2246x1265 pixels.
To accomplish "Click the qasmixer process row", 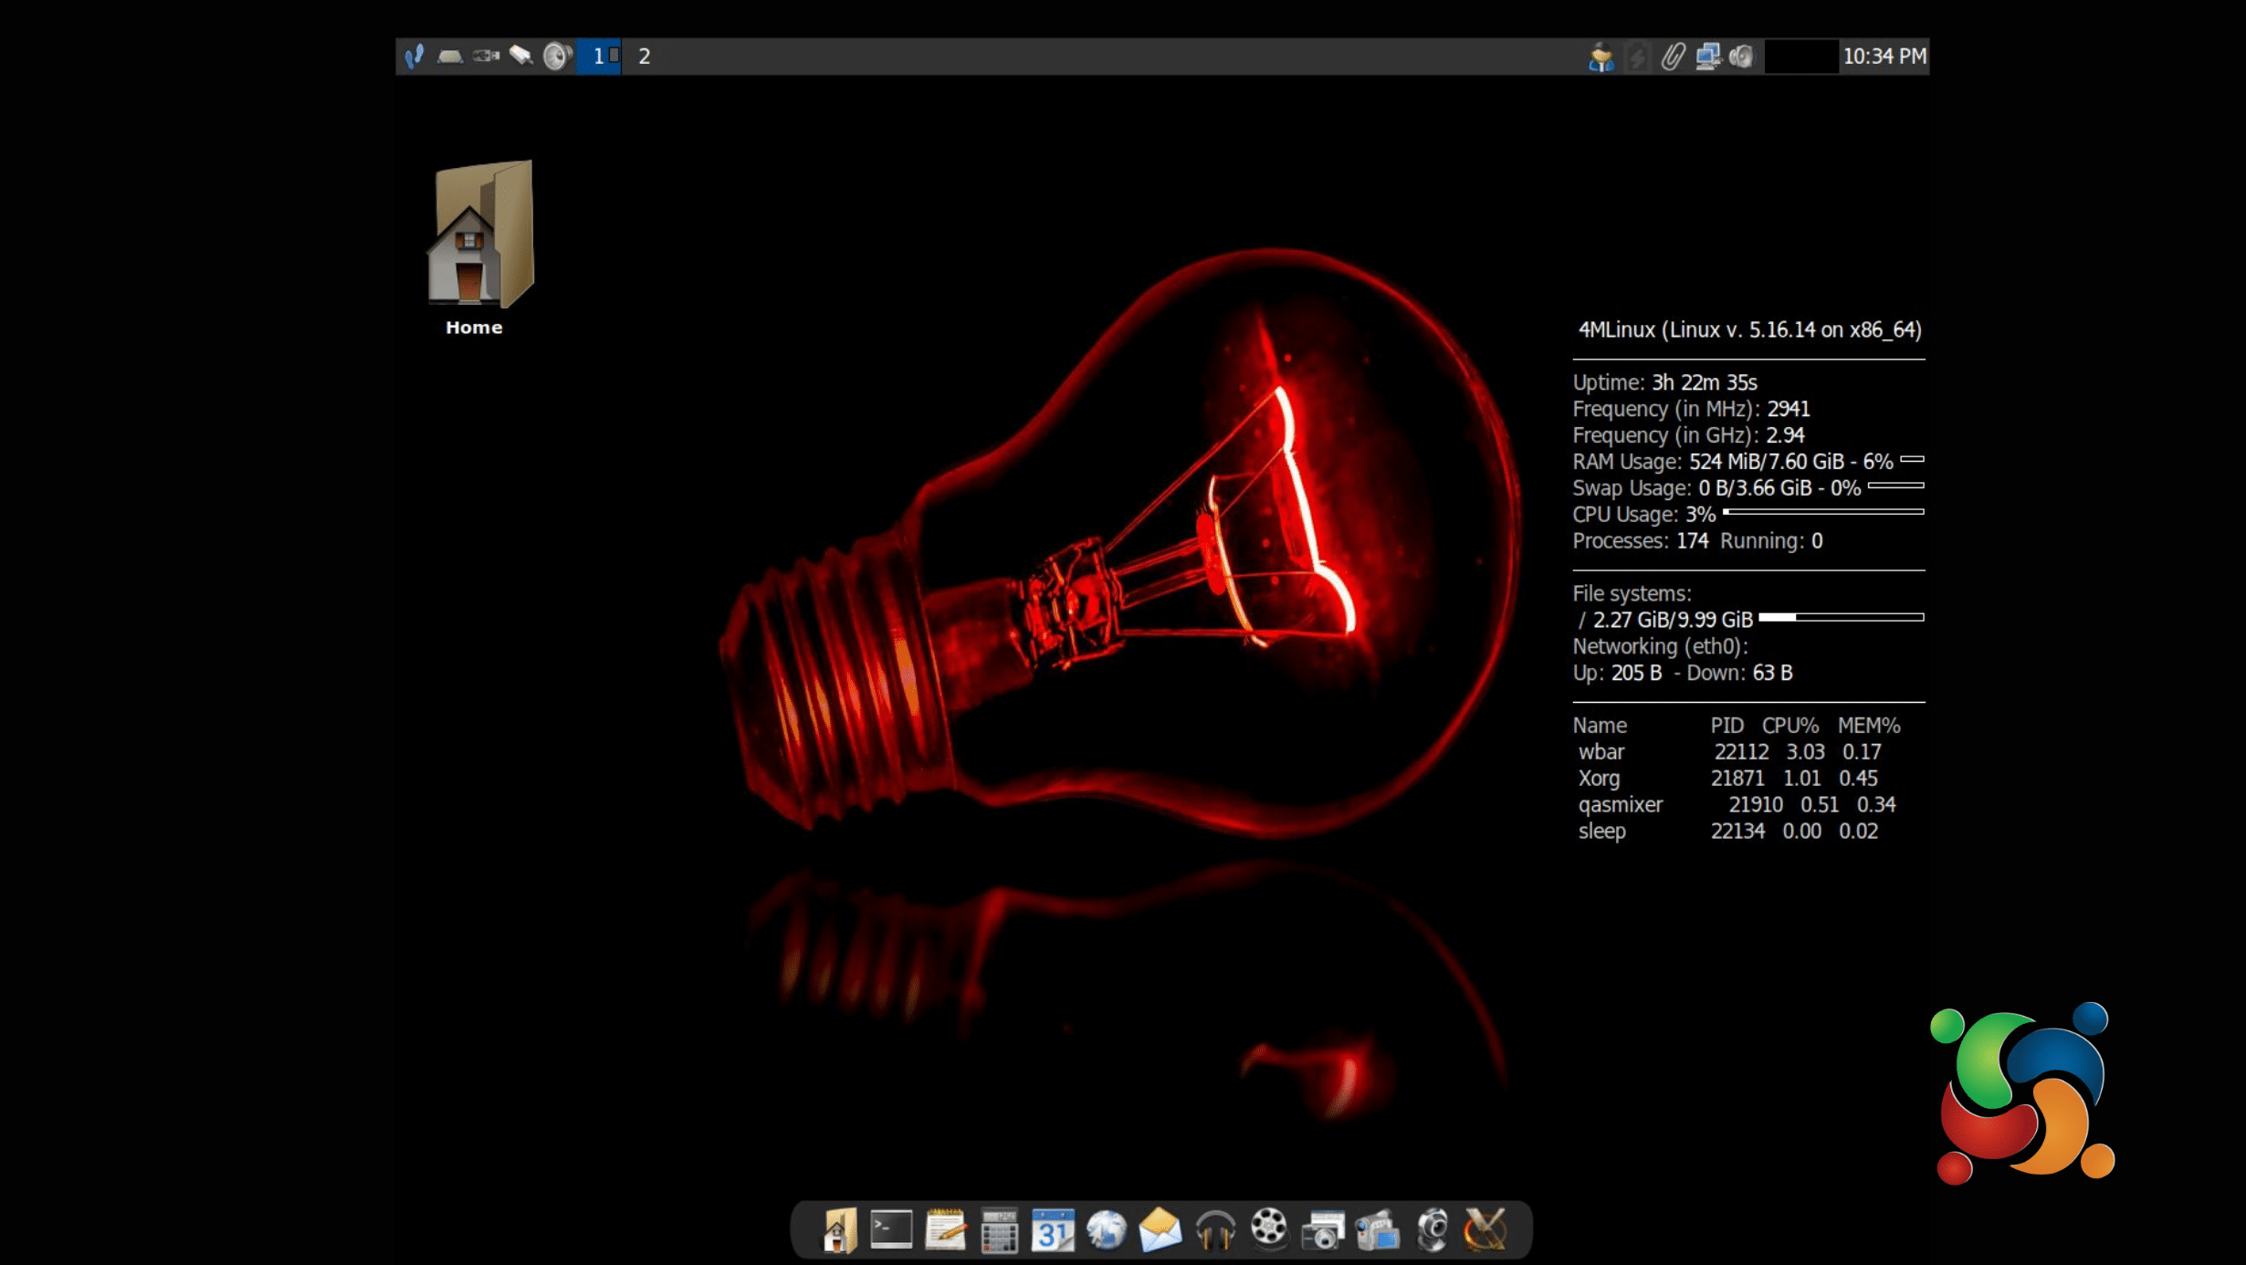I will click(x=1737, y=805).
